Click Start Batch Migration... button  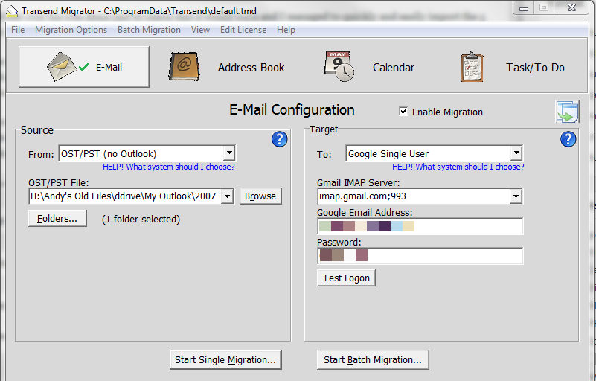pyautogui.click(x=373, y=359)
